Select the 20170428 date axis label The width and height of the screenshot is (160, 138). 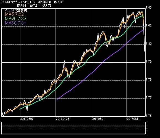click(62, 119)
